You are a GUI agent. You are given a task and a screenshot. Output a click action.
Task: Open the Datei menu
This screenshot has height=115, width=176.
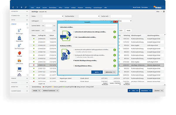click(x=32, y=8)
